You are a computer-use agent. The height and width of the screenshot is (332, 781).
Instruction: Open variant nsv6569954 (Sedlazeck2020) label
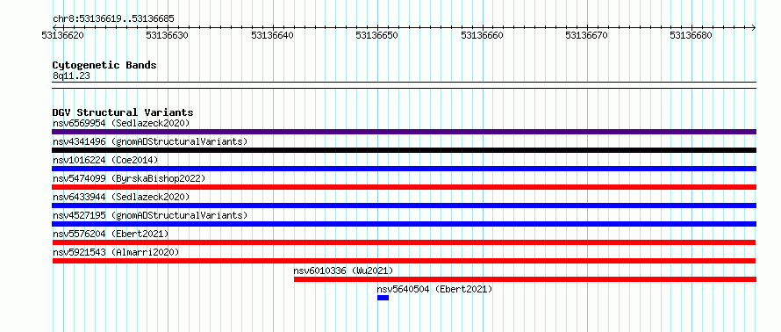121,123
